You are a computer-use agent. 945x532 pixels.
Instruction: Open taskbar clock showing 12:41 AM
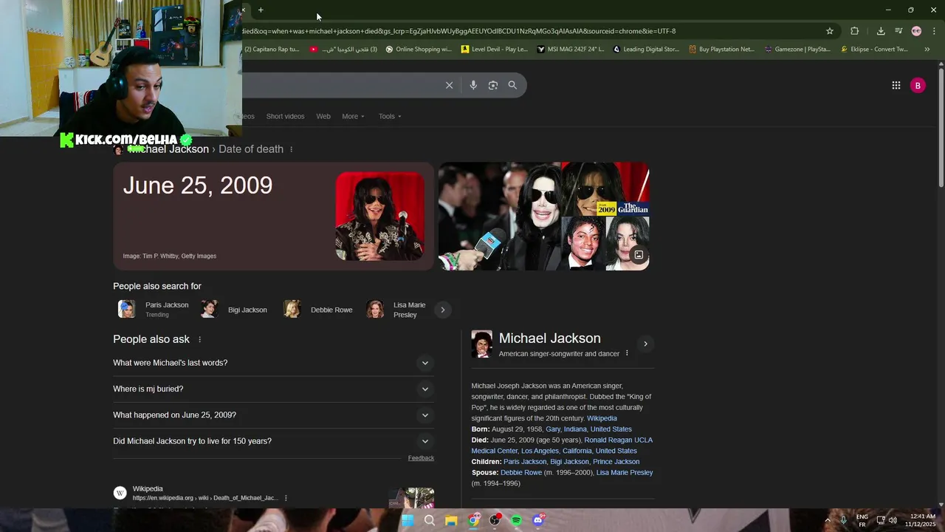pyautogui.click(x=922, y=520)
